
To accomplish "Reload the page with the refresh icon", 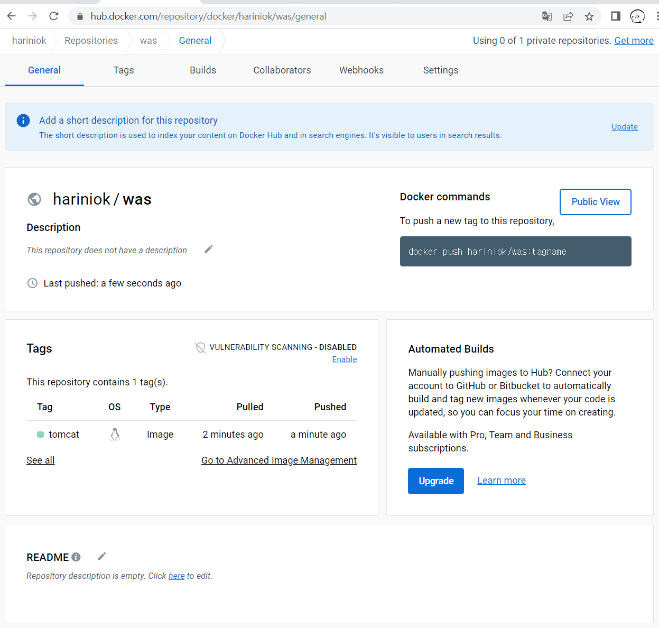I will [54, 16].
